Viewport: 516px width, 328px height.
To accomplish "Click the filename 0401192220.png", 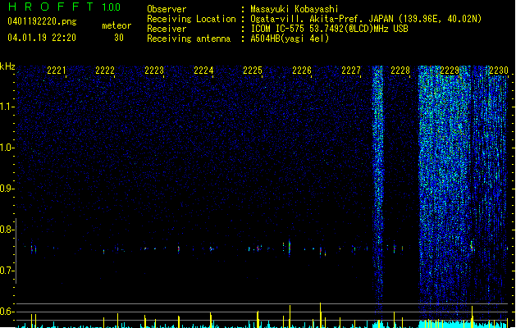I will pos(42,21).
